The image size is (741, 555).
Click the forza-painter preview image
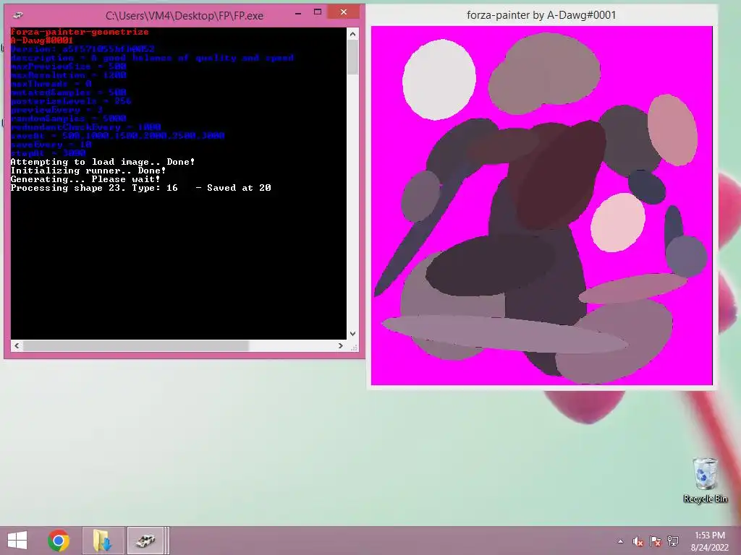(541, 206)
